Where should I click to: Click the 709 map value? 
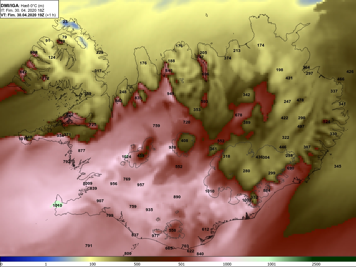click(x=110, y=215)
